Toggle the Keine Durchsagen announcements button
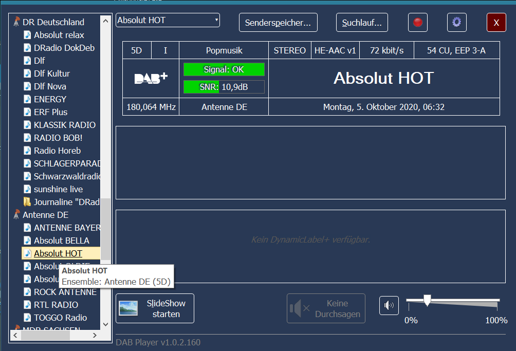 pos(326,308)
